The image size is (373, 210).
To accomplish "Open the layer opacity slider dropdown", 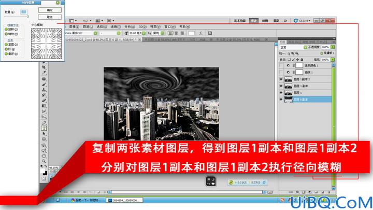I will coord(333,47).
